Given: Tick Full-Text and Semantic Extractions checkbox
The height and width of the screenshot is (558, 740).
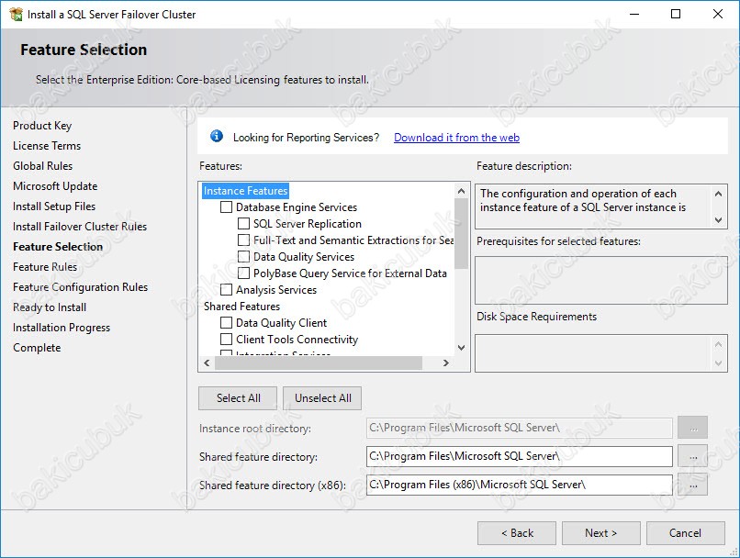Looking at the screenshot, I should [243, 240].
